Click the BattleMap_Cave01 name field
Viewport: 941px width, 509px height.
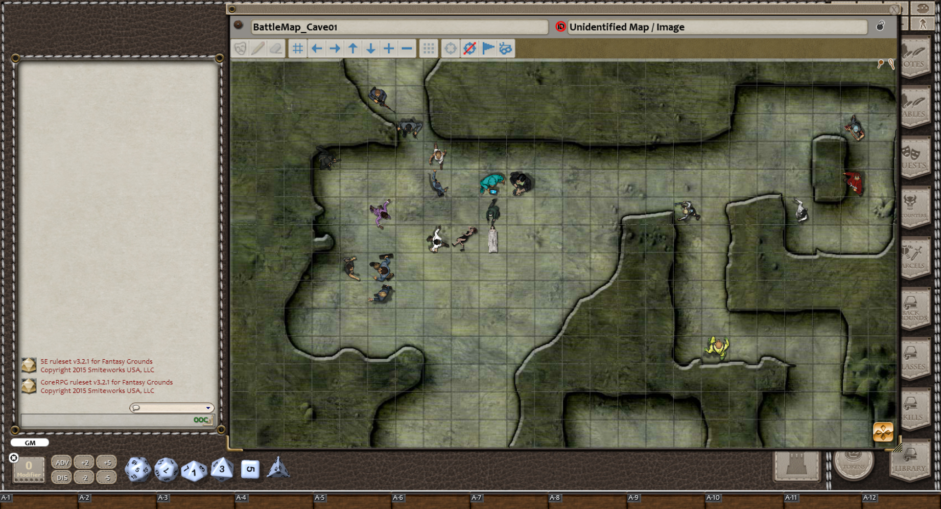398,27
